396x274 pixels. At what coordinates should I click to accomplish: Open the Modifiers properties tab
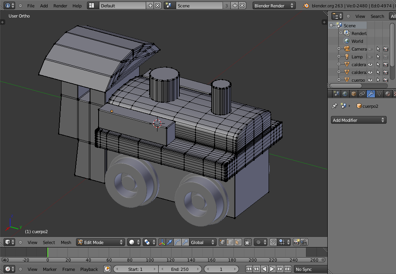pos(371,94)
